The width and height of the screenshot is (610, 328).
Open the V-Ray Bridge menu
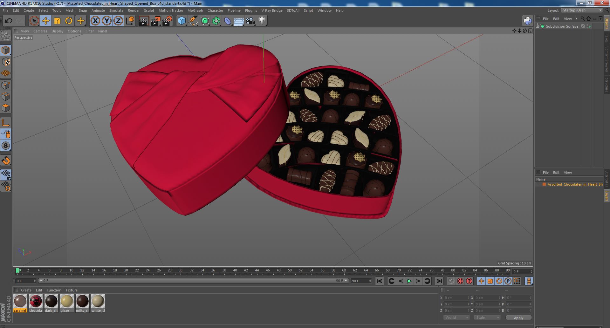(272, 10)
